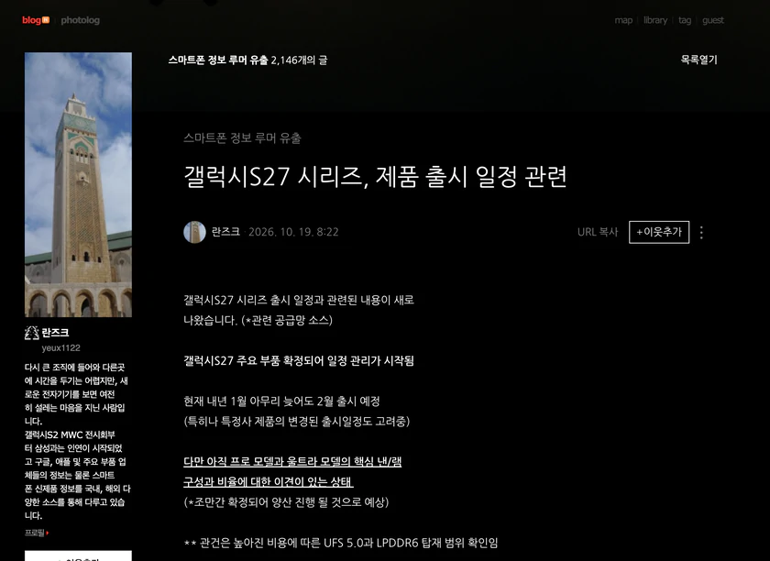The image size is (770, 561).
Task: Open the guest menu
Action: point(712,20)
